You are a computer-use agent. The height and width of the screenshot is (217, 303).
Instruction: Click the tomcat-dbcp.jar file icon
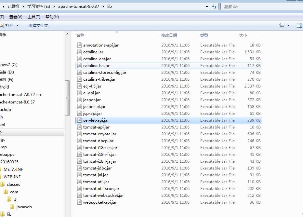(79, 141)
